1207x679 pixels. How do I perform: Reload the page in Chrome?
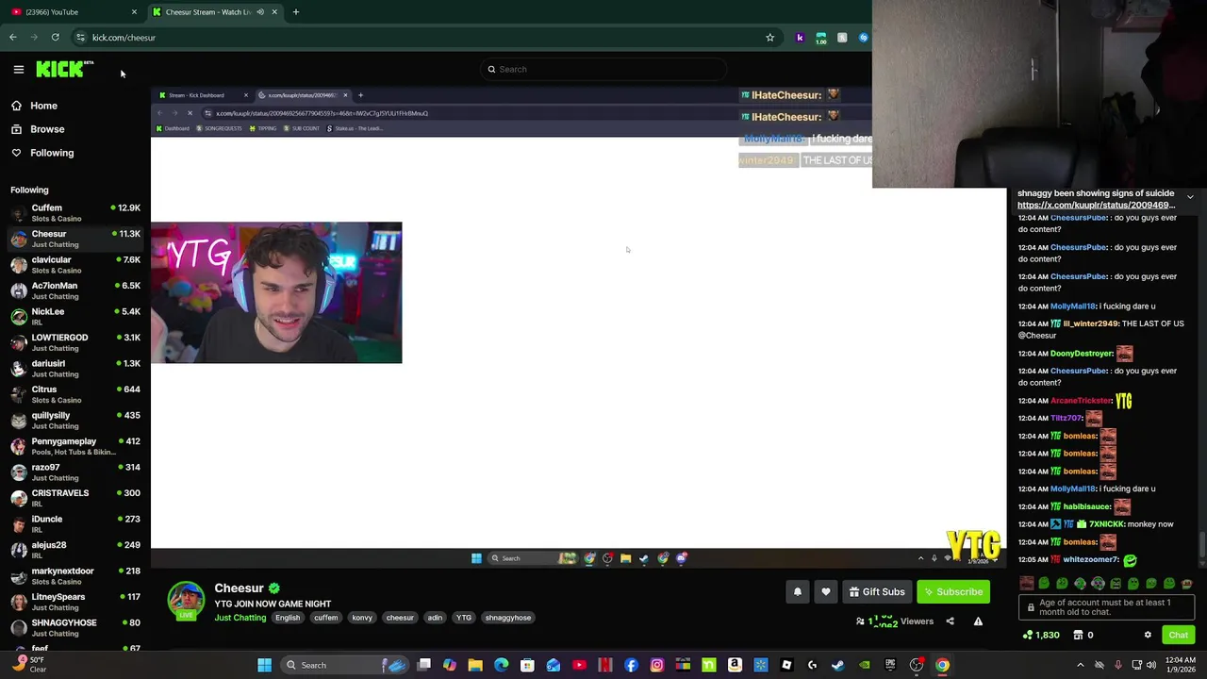pos(56,38)
